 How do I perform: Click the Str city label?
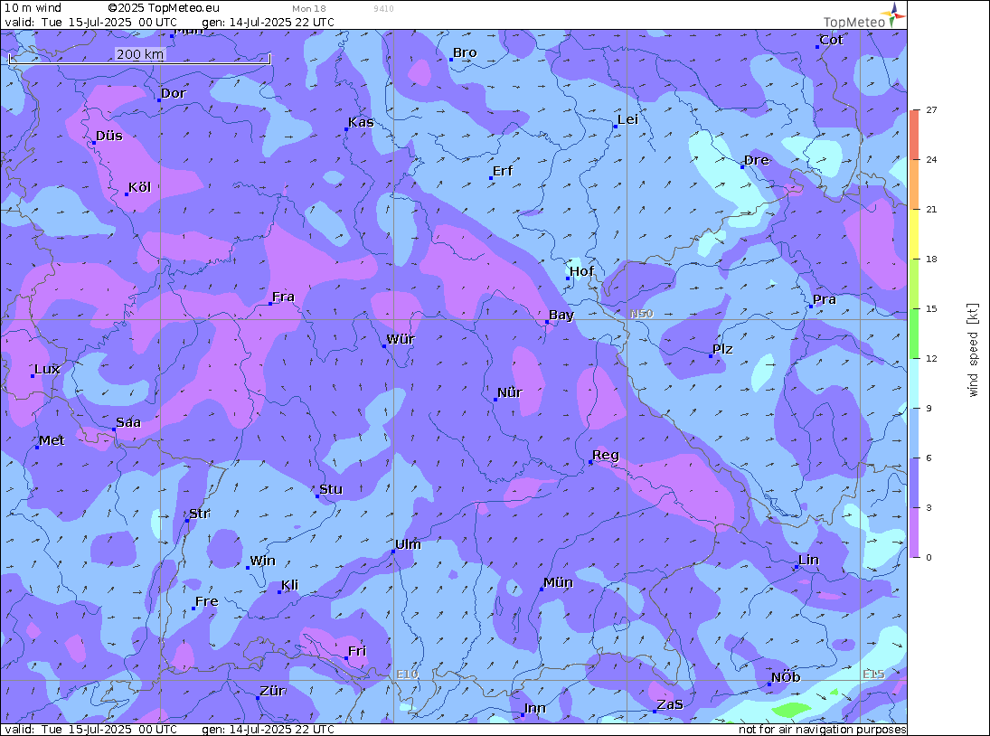point(200,514)
